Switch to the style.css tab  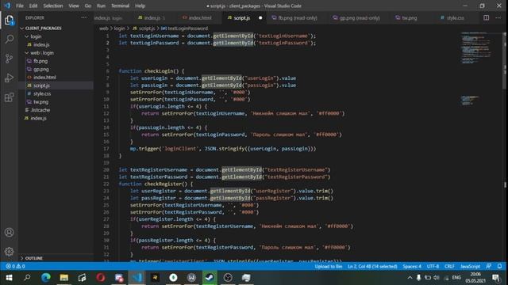tap(452, 17)
